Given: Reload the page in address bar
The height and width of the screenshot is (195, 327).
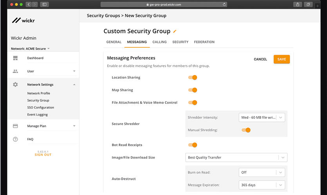Looking at the screenshot, I should tap(224, 4).
